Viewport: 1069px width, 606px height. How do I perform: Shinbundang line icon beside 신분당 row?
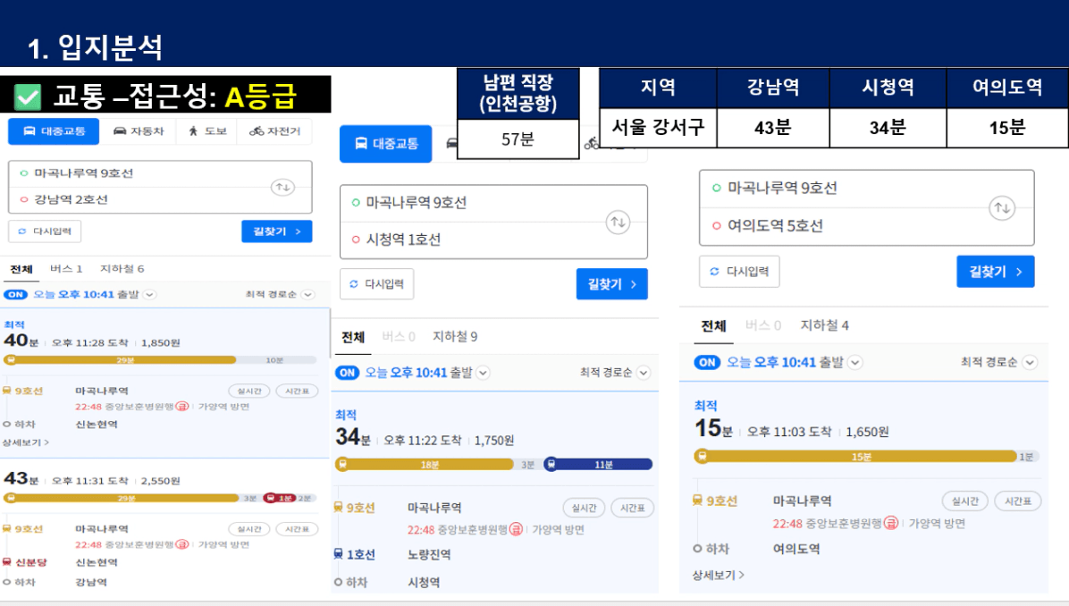pyautogui.click(x=7, y=562)
